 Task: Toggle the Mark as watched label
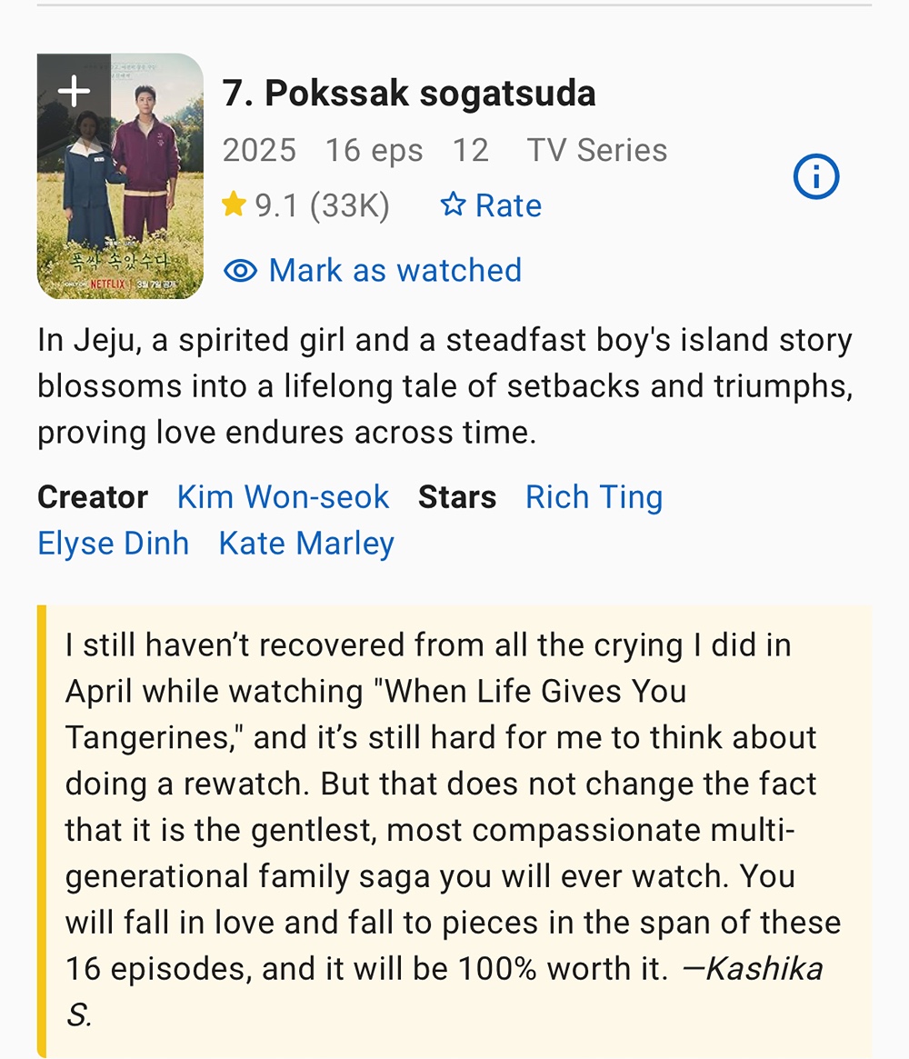click(395, 271)
